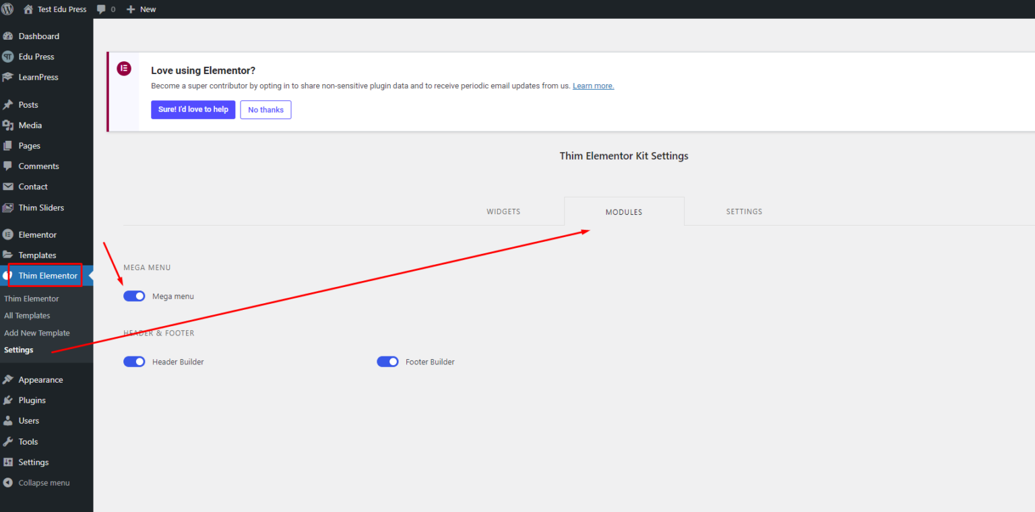Open All Templates submenu item
The height and width of the screenshot is (512, 1035).
pos(27,316)
